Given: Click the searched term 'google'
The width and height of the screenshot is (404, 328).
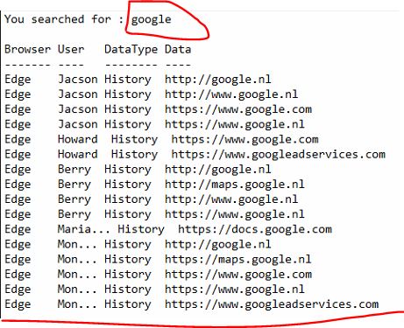Looking at the screenshot, I should 151,20.
